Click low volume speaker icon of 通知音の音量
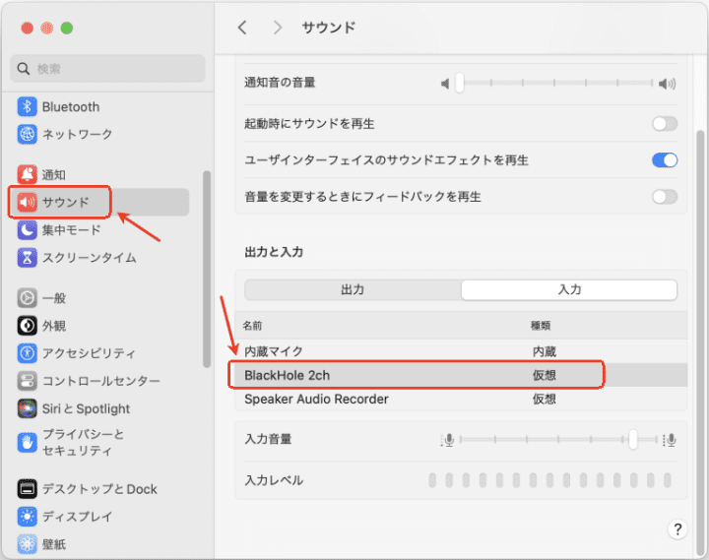 [445, 84]
